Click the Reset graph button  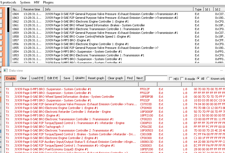coord(96,78)
